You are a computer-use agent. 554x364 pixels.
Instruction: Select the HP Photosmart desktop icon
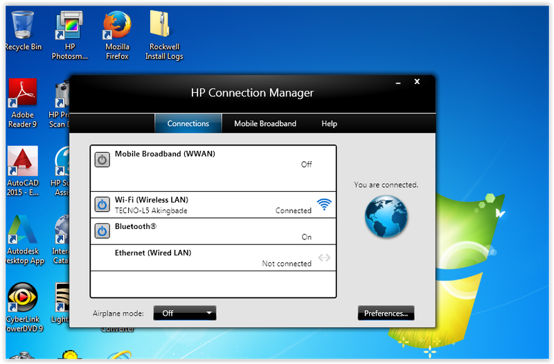[70, 35]
